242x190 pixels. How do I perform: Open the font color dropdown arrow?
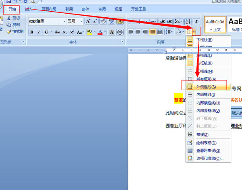(105, 32)
